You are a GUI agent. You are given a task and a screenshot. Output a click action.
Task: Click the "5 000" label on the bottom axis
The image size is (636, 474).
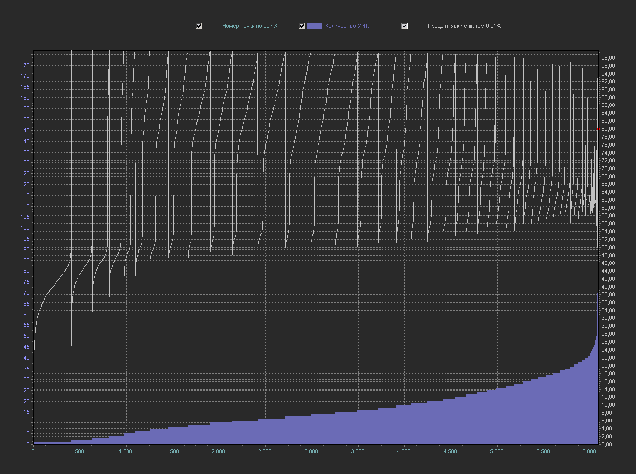click(497, 451)
